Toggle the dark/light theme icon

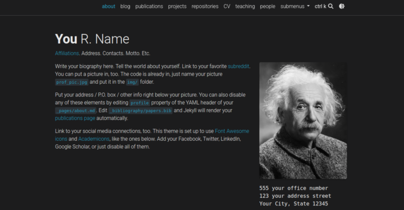342,7
